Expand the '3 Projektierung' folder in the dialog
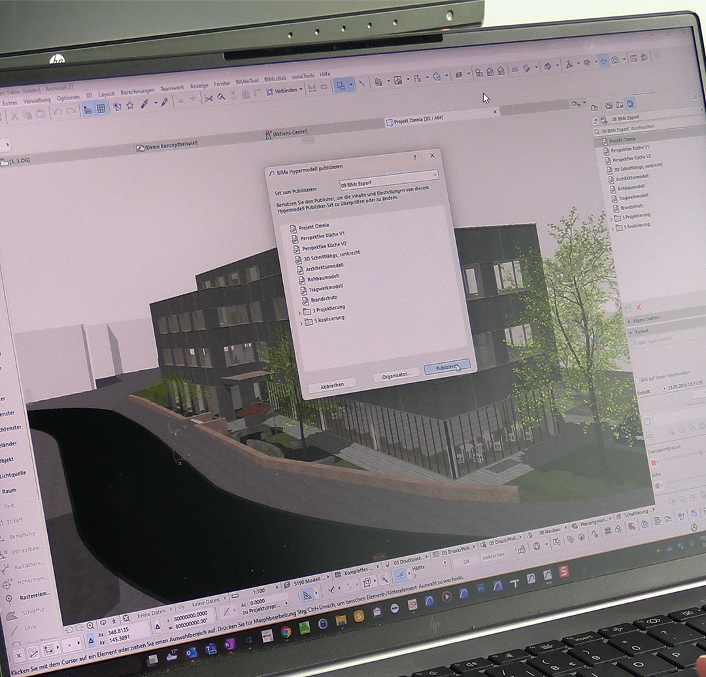Screen dimensions: 706x677 (300, 313)
